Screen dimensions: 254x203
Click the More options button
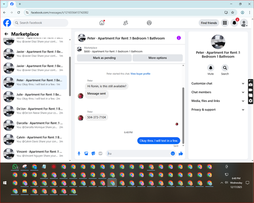[x=157, y=58]
